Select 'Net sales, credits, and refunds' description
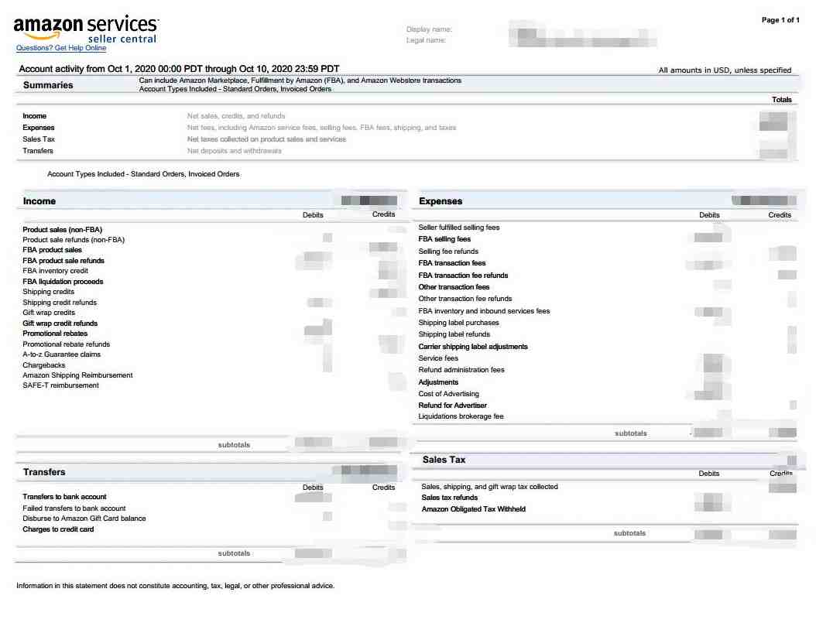 tap(236, 116)
